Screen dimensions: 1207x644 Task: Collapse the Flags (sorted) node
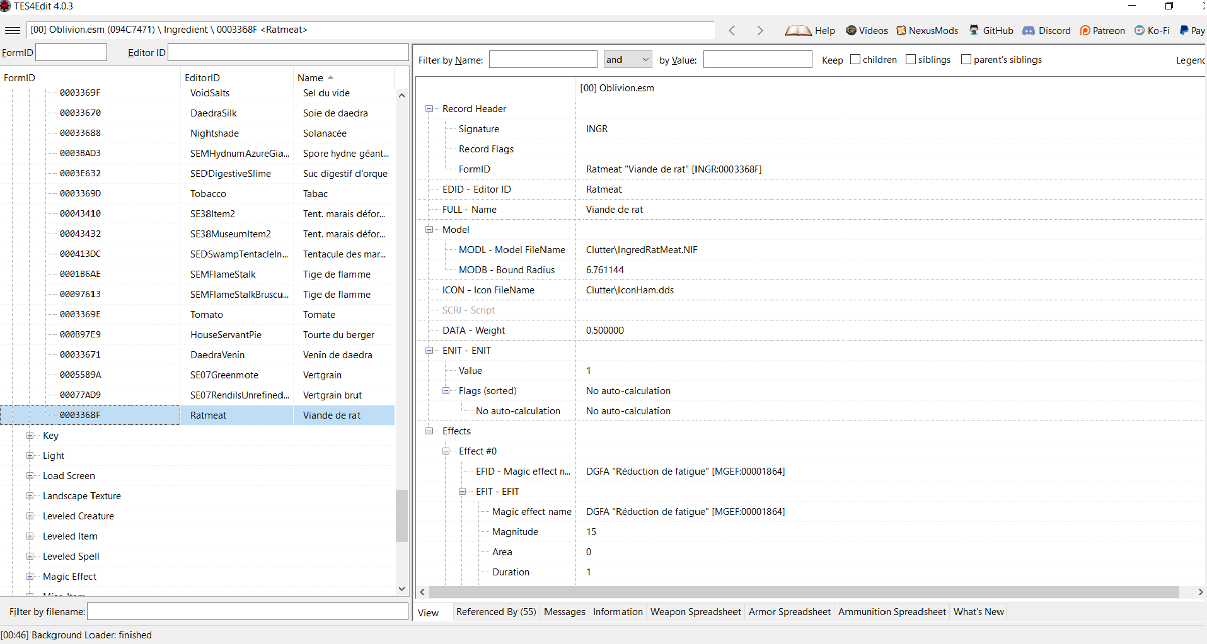[x=446, y=390]
